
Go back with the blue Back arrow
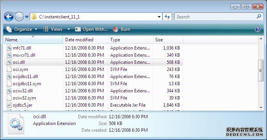click(x=9, y=17)
